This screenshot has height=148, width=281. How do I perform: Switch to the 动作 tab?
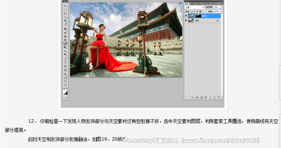214,3
